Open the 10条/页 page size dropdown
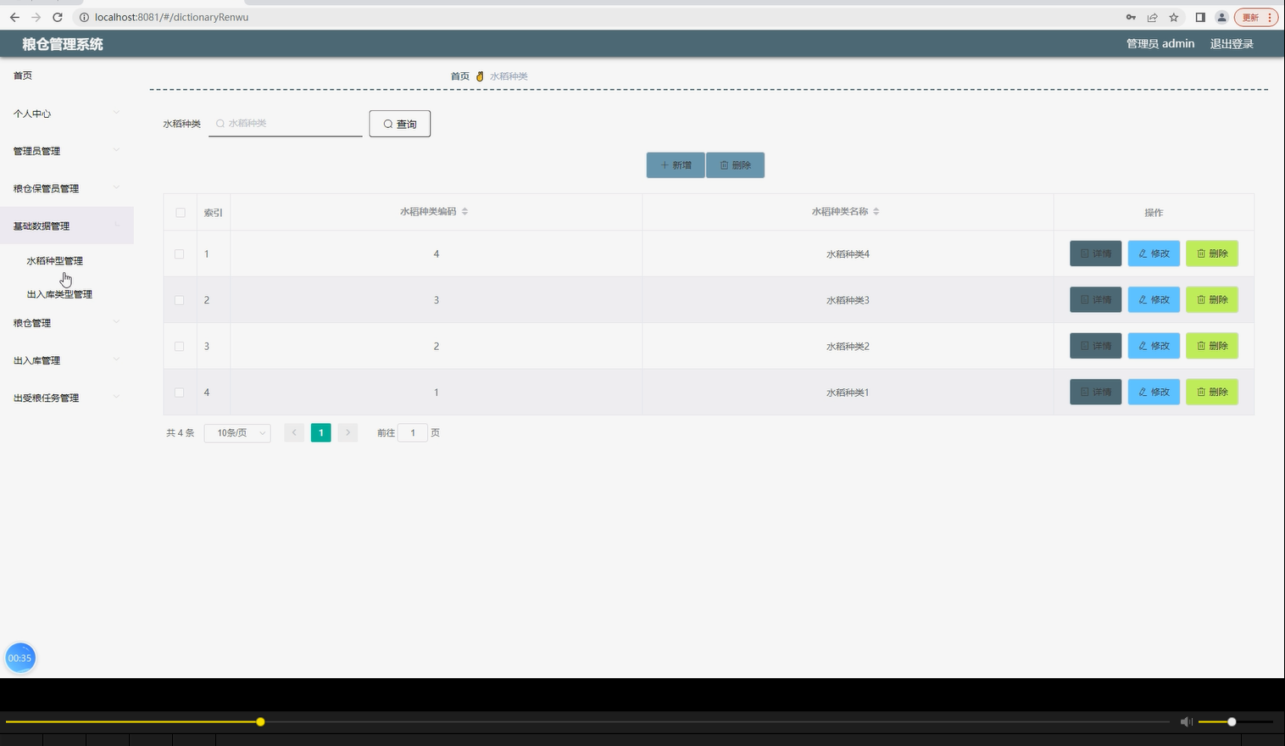 [x=237, y=432]
